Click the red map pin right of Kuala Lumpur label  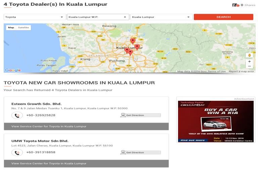[x=137, y=47]
